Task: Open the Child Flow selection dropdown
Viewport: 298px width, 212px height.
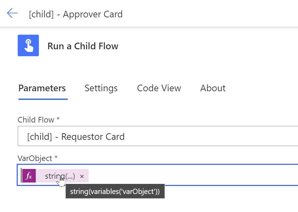Action: pos(156,136)
